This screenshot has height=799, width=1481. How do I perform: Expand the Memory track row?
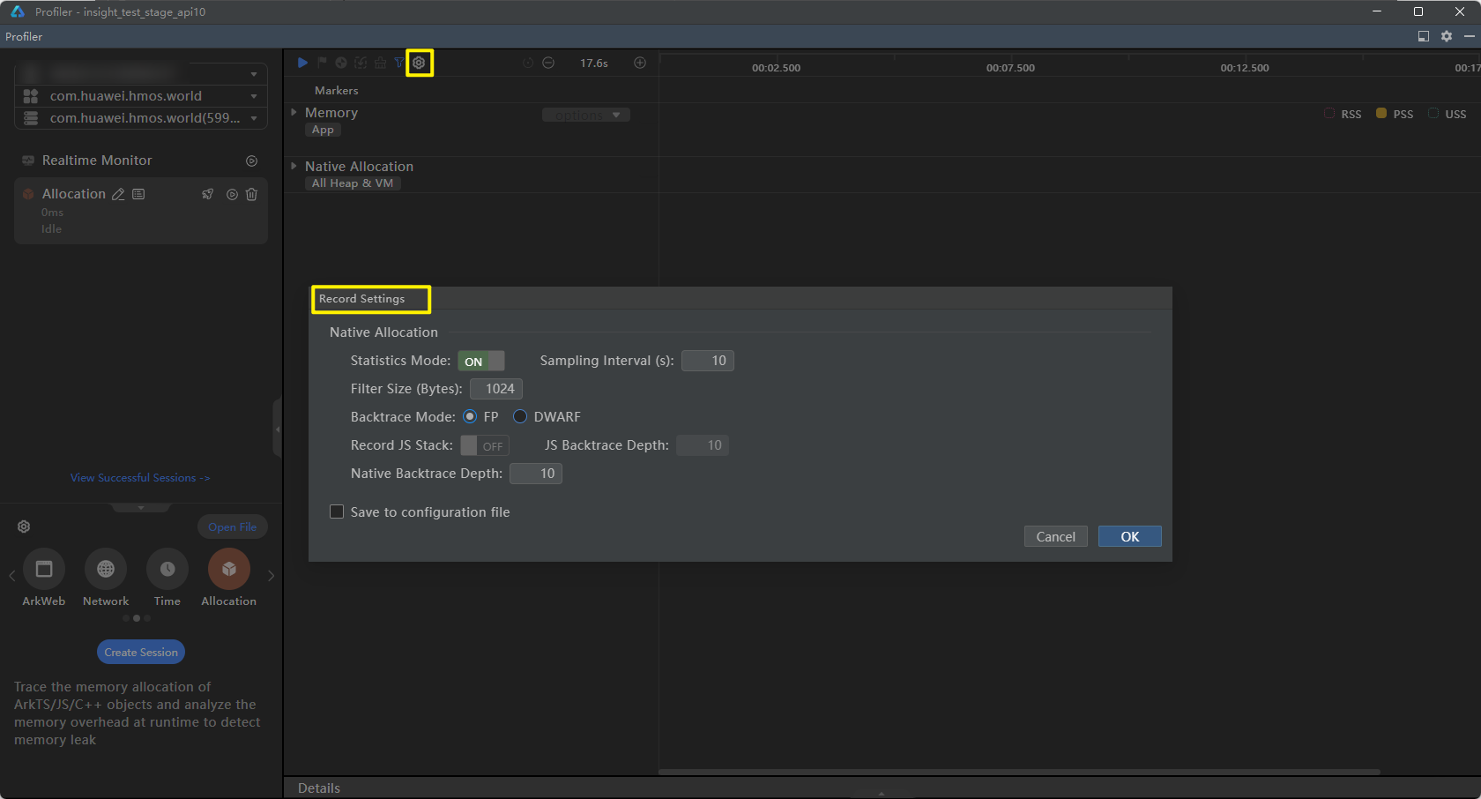pos(294,113)
